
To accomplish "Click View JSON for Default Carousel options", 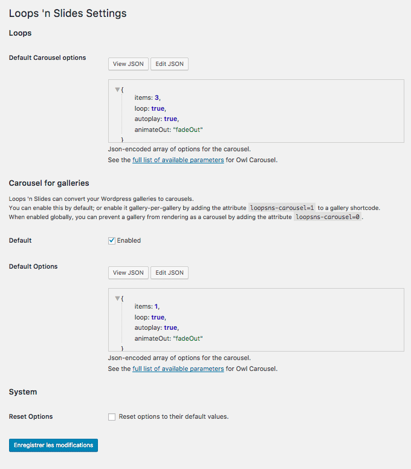I will coord(128,64).
